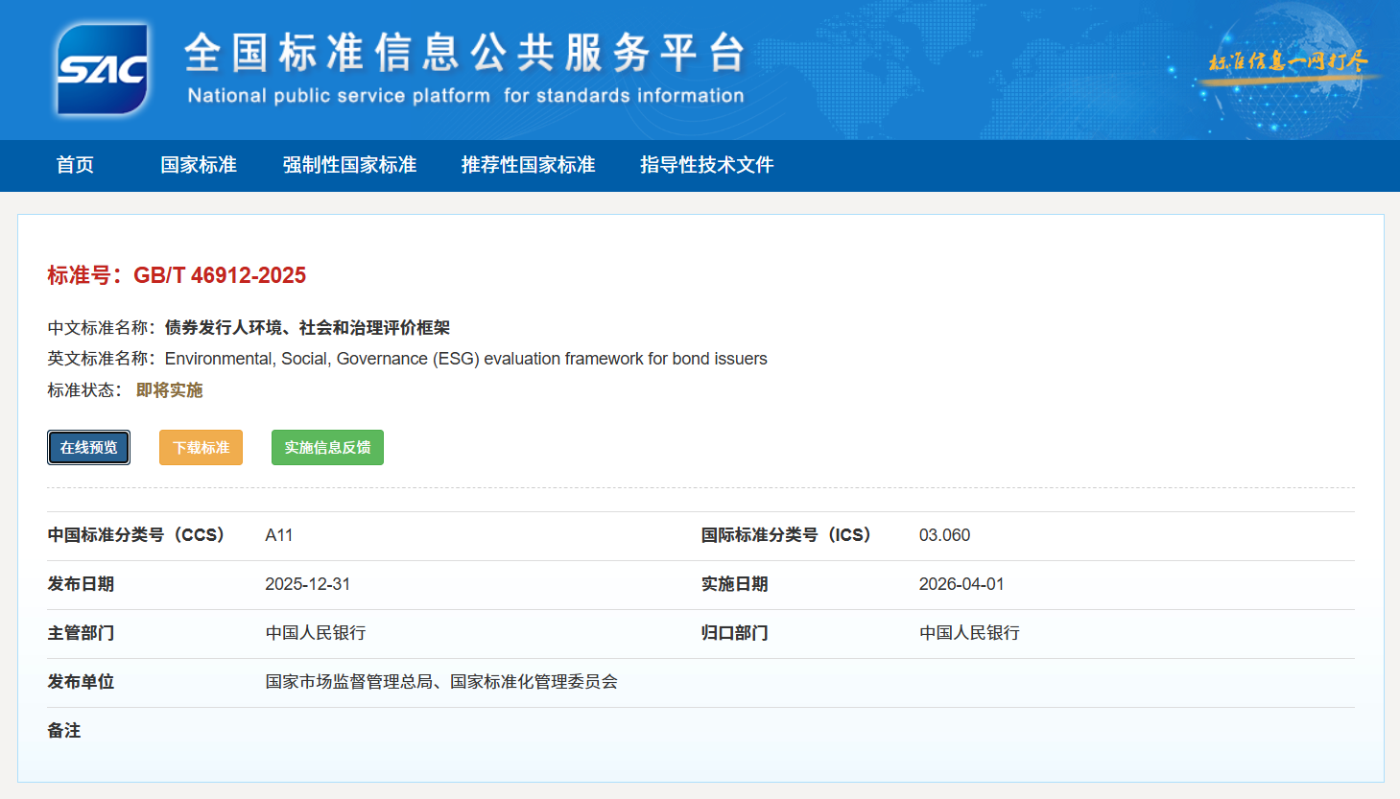Open the 国家标准 navigation menu
This screenshot has height=799, width=1400.
tap(198, 165)
